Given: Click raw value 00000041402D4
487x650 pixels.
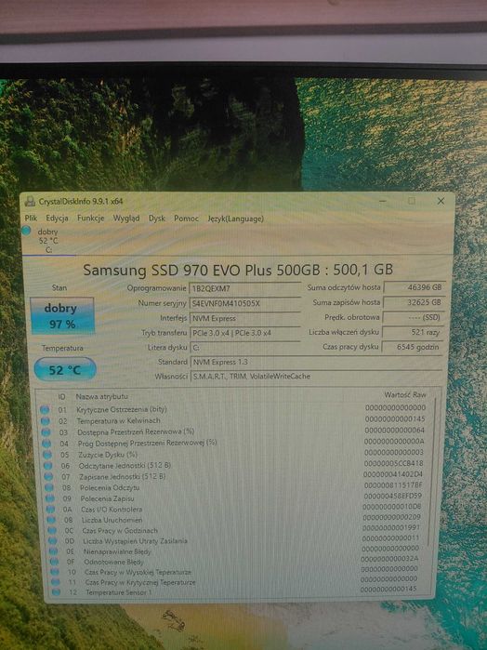Looking at the screenshot, I should click(393, 474).
